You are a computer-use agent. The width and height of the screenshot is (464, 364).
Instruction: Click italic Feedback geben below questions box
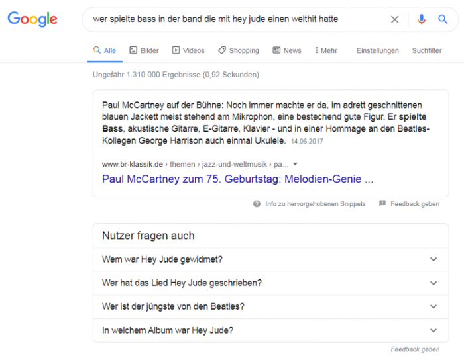(x=415, y=349)
